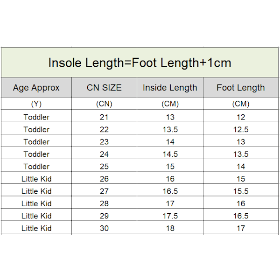This screenshot has height=280, width=280.
Task: Select CN size 25 cell
Action: pyautogui.click(x=104, y=167)
